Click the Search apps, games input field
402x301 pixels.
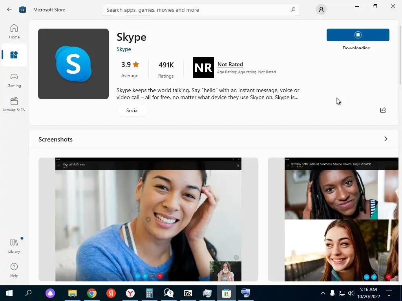201,10
